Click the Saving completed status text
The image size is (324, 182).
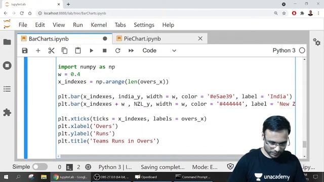click(x=163, y=167)
